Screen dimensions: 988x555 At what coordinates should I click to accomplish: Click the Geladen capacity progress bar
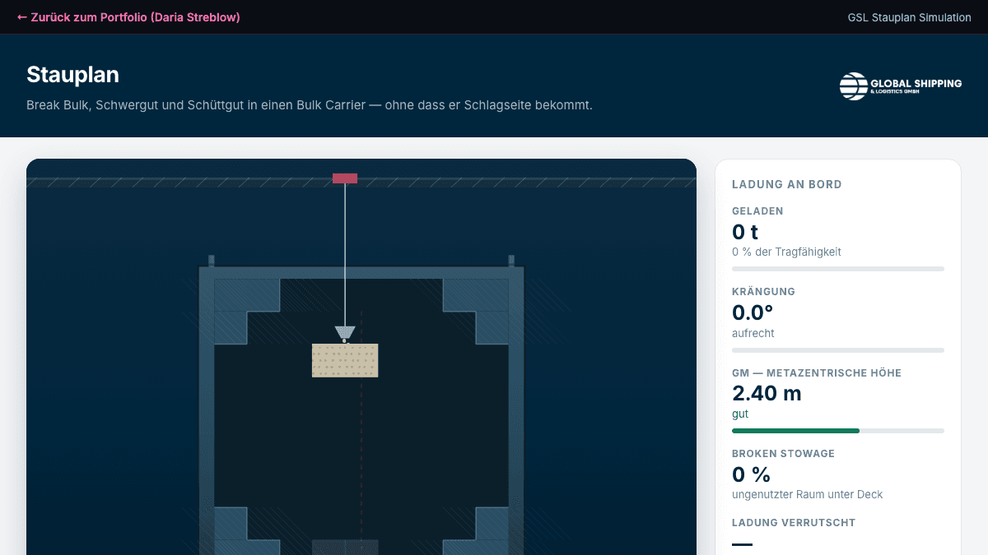(x=838, y=269)
